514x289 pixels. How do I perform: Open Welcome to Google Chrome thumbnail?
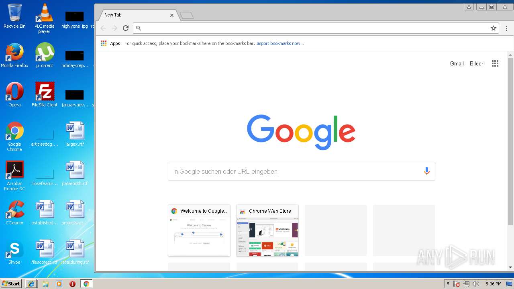(199, 230)
